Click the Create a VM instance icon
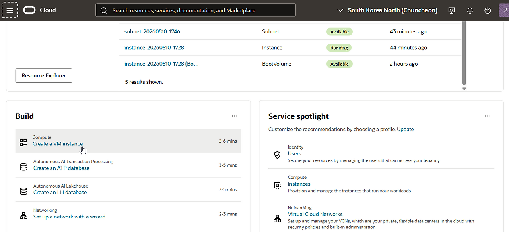The width and height of the screenshot is (509, 232). tap(23, 142)
